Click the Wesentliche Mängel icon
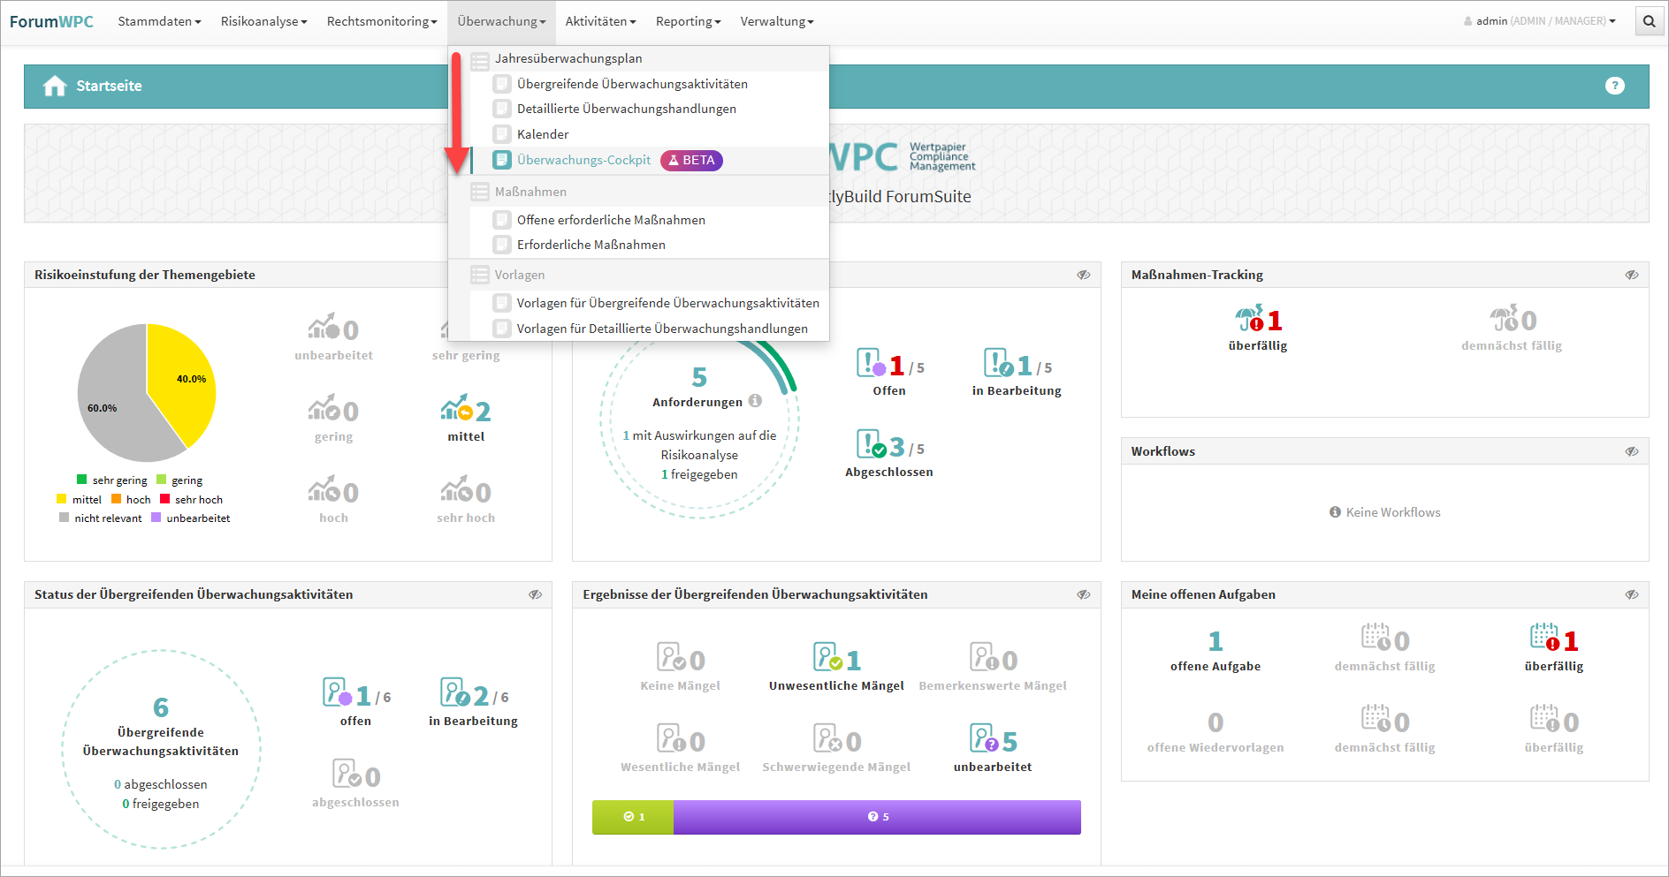This screenshot has height=877, width=1669. coord(671,738)
